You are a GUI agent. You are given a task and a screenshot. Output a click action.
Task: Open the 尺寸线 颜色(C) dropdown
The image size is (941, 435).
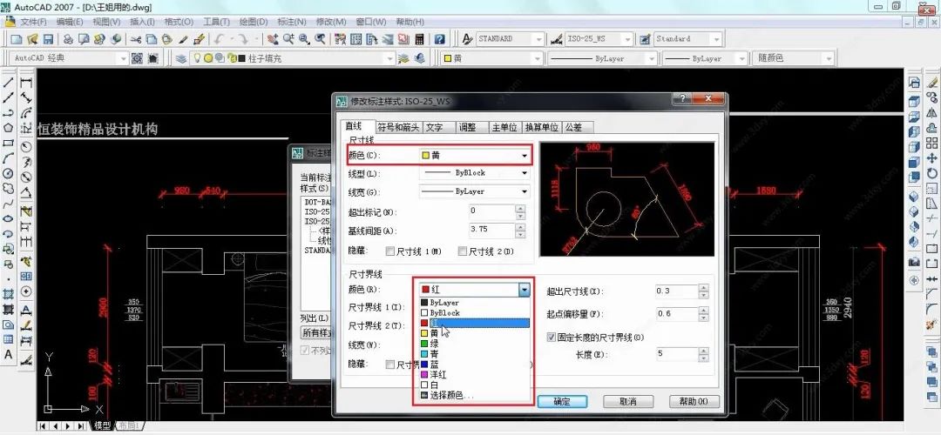pyautogui.click(x=474, y=155)
